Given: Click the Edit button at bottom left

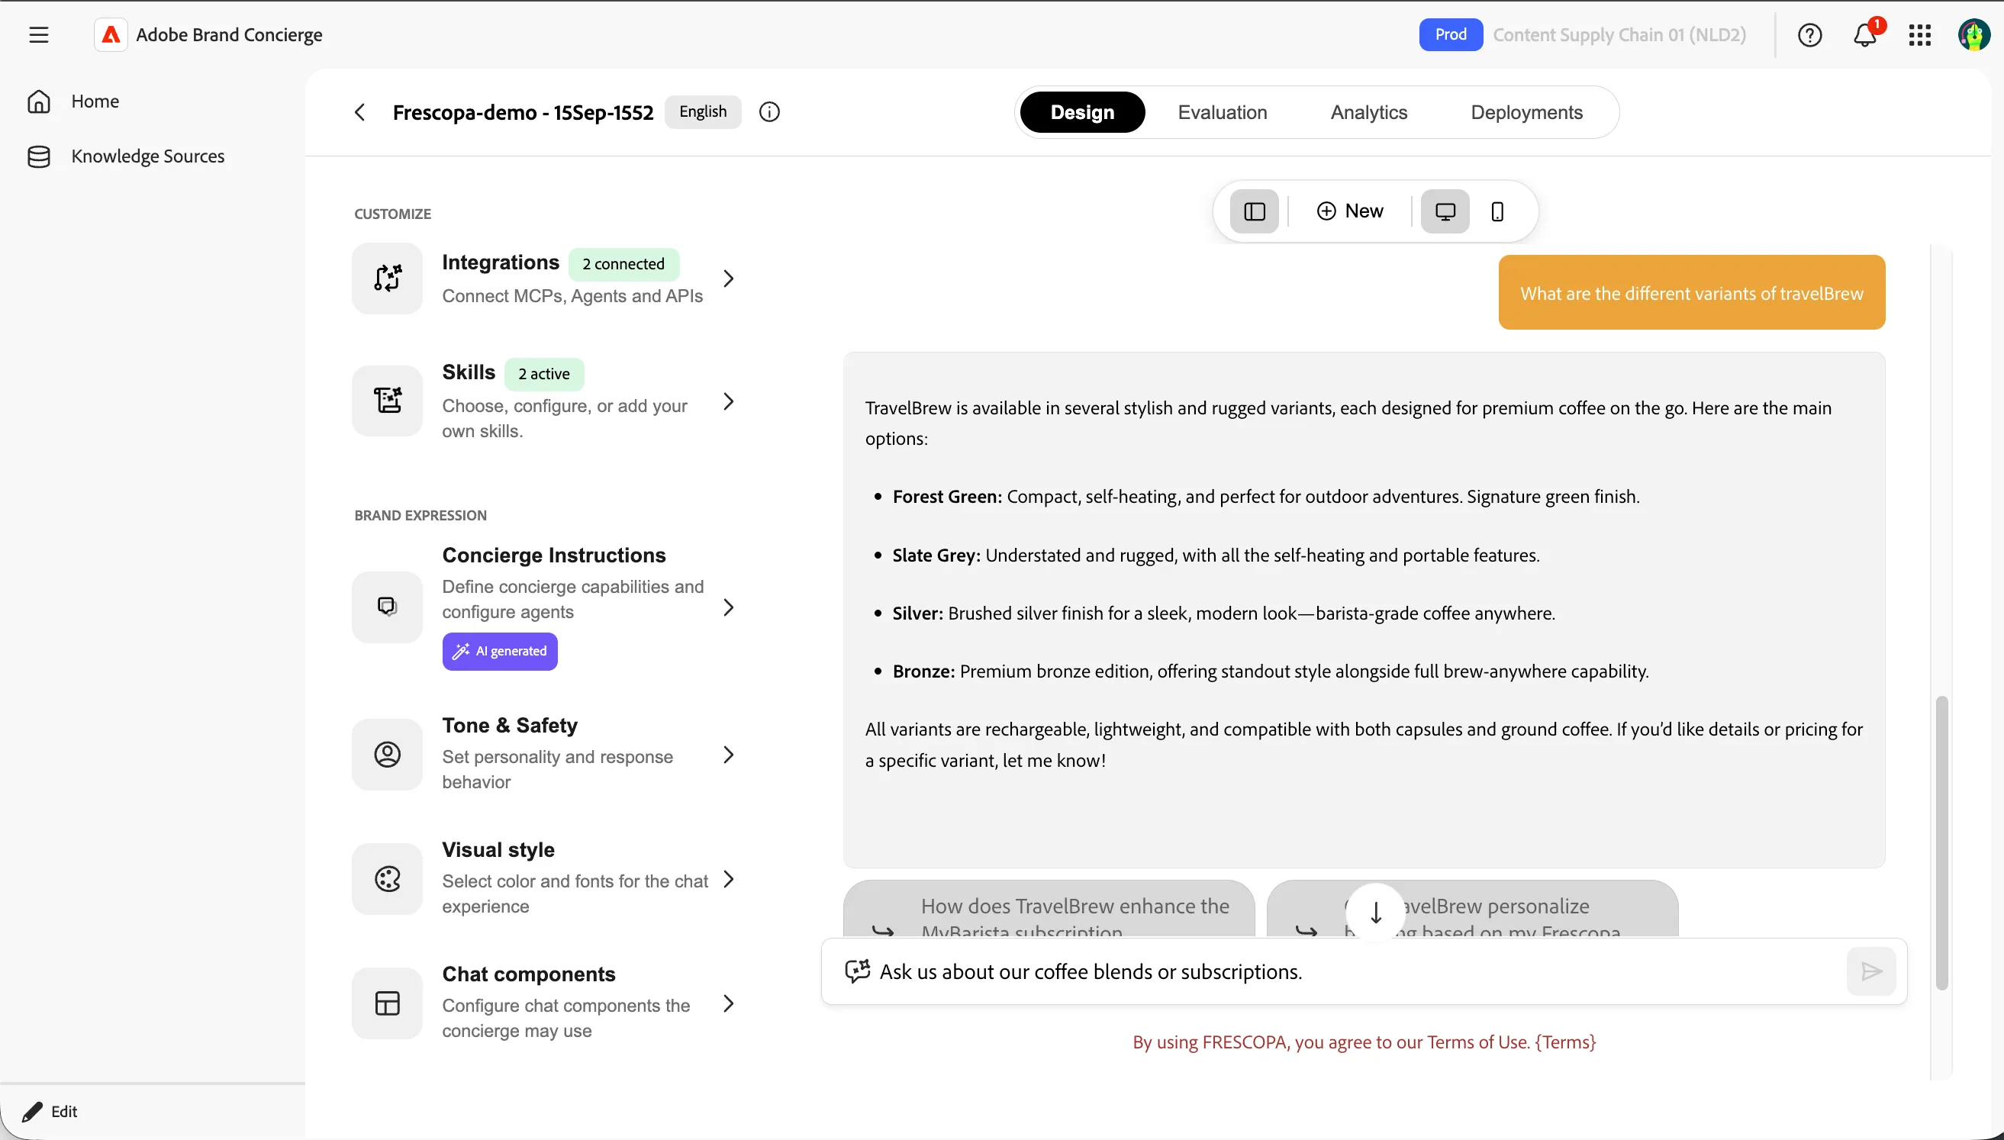Looking at the screenshot, I should click(x=50, y=1111).
